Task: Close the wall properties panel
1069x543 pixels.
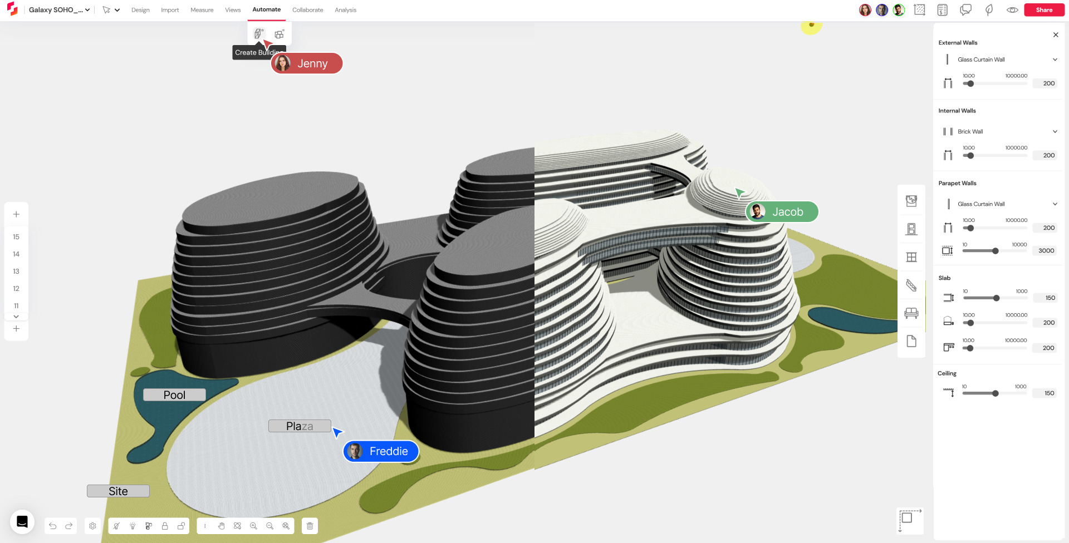Action: (x=1056, y=35)
